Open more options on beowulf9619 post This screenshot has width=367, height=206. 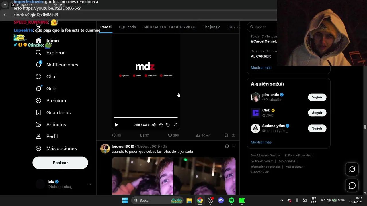click(x=233, y=146)
